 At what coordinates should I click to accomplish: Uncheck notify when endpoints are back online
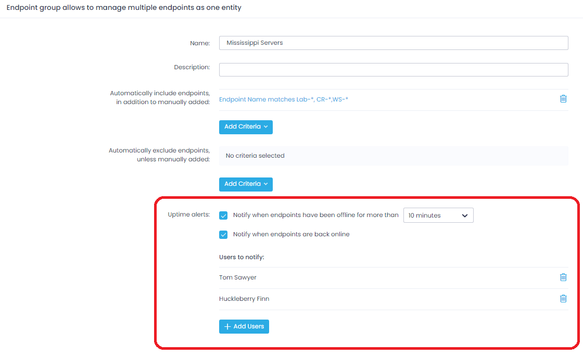coord(223,235)
